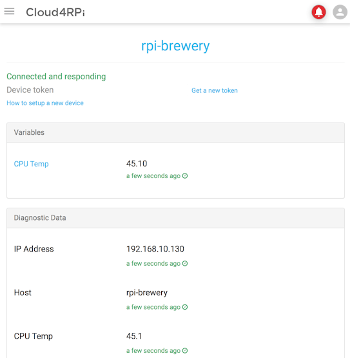Viewport: 350px width, 358px height.
Task: Click the red notifications bell icon
Action: coord(318,12)
